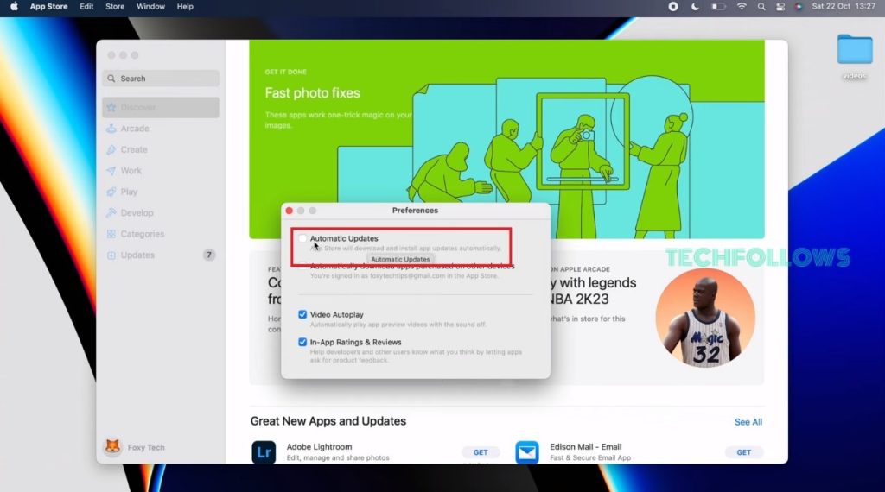Screen dimensions: 885x492
Task: Click the updates count badge 7
Action: (x=209, y=255)
